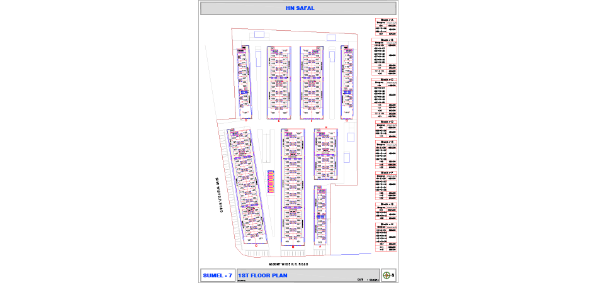Select the orange striped block between lower buildings

click(271, 182)
